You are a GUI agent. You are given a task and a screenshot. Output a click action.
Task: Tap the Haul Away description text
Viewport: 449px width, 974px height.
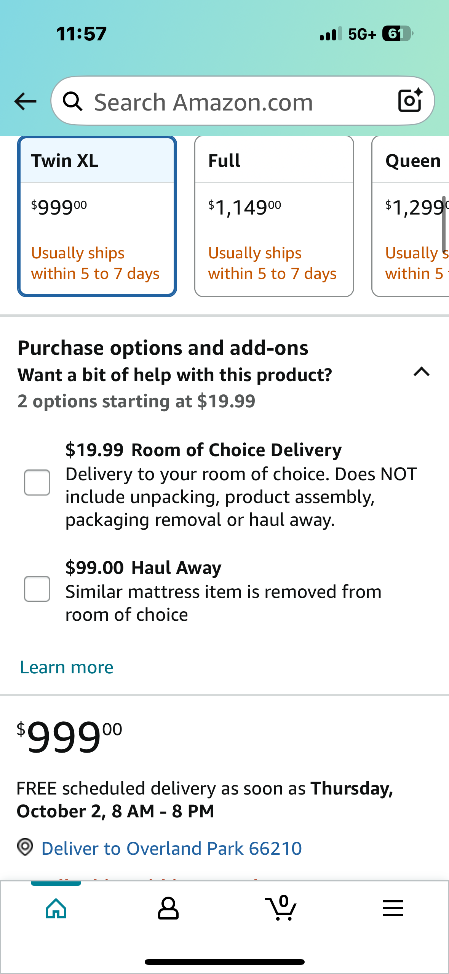click(223, 603)
